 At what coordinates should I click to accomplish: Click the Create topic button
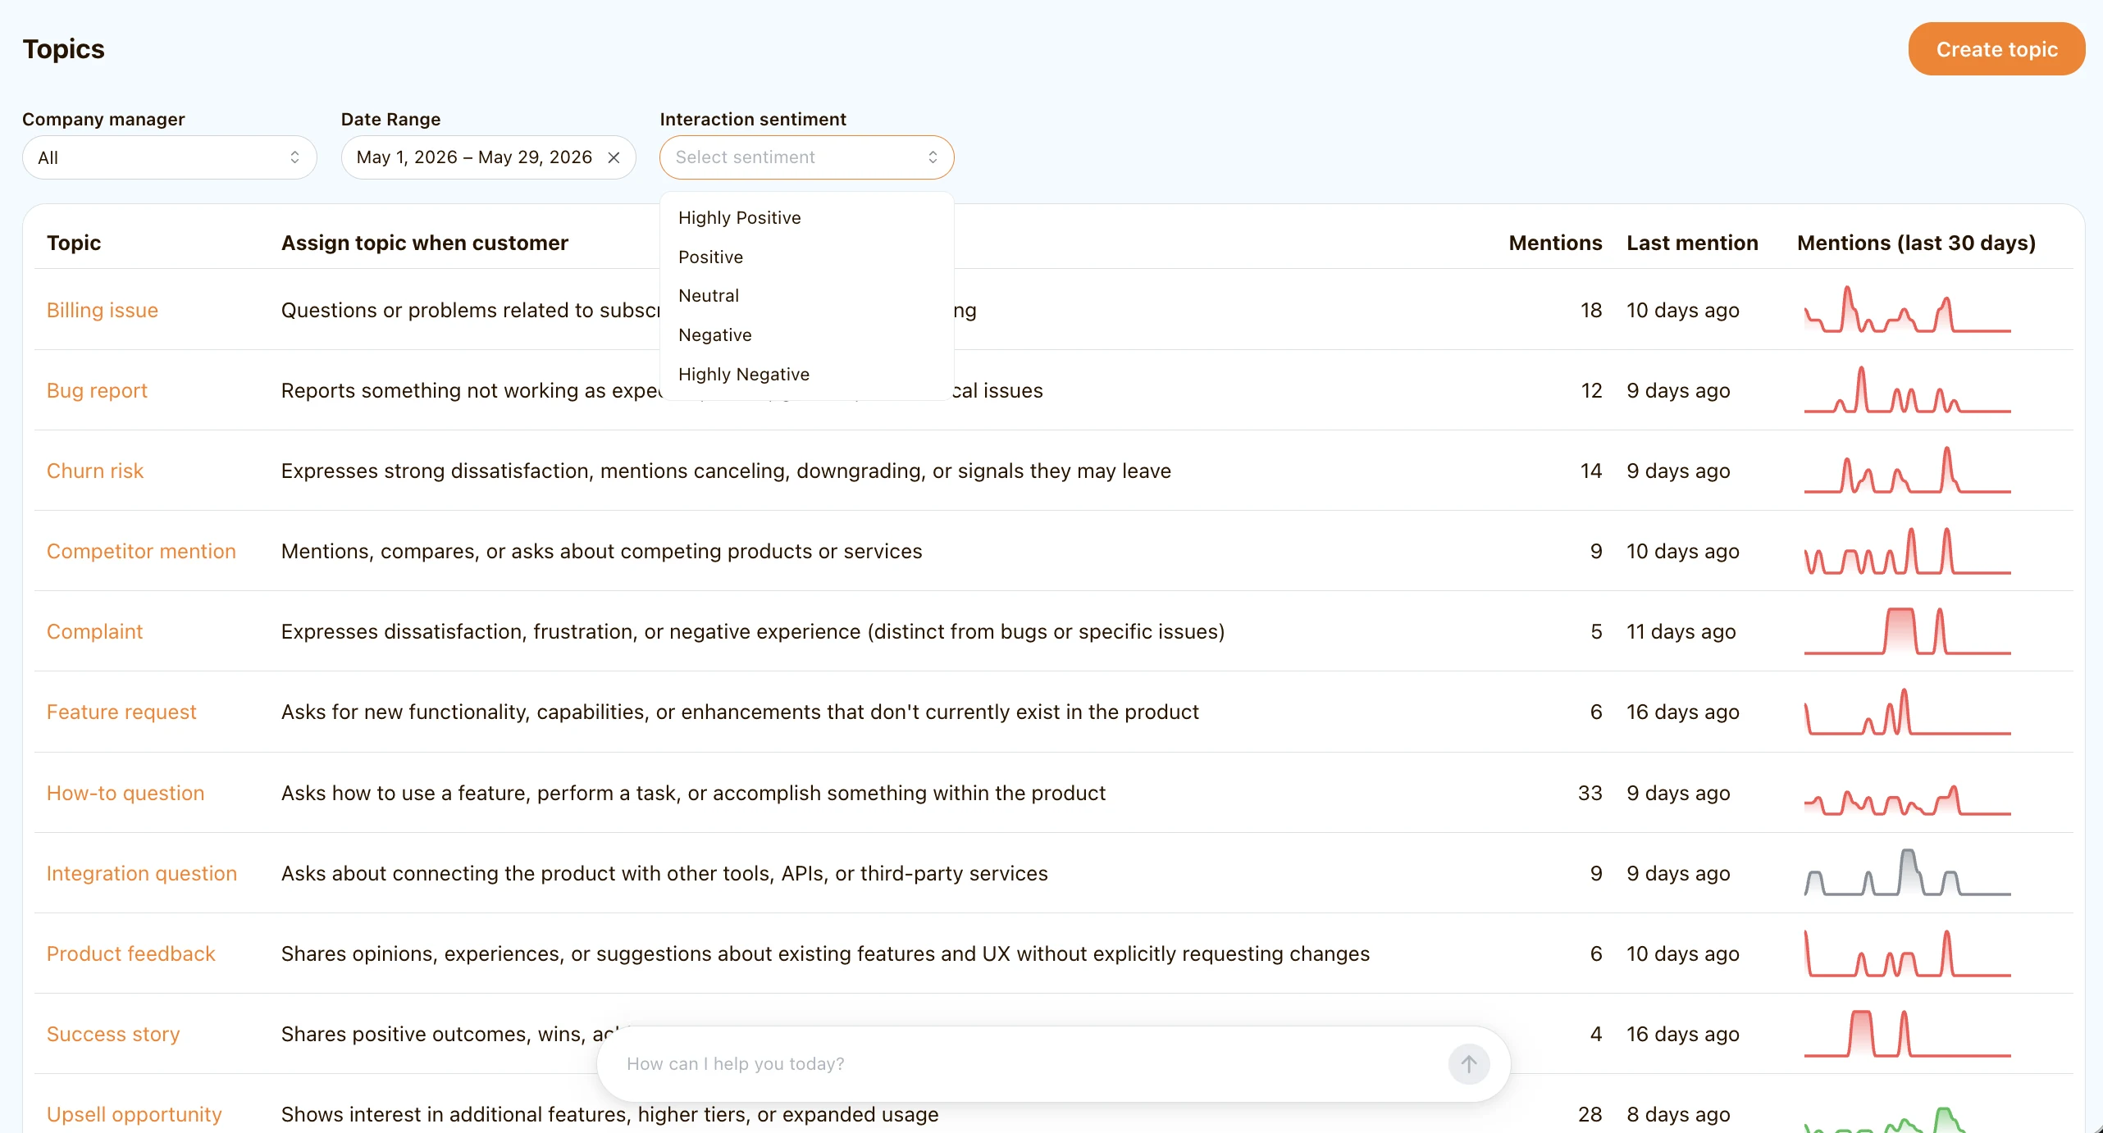[1996, 49]
